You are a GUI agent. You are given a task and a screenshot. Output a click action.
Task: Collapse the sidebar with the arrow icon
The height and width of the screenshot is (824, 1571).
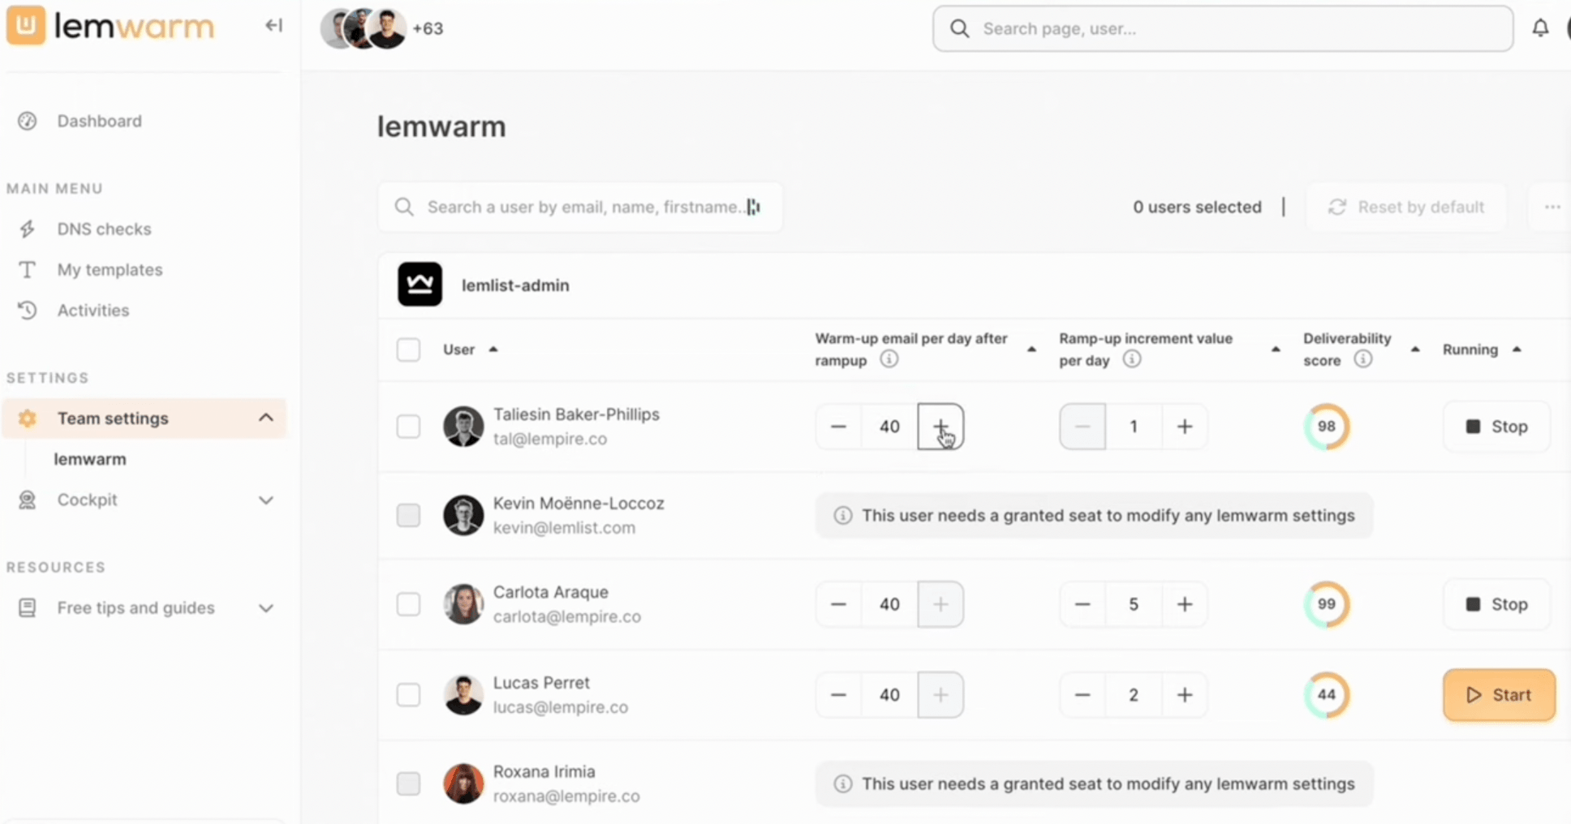pos(273,26)
